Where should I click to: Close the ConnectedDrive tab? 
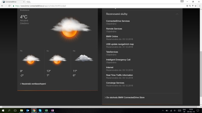(24, 2)
